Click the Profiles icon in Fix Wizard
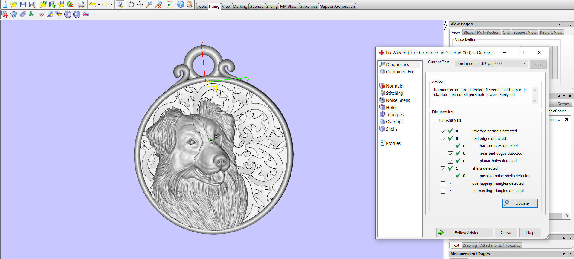This screenshot has height=259, width=574. 382,143
